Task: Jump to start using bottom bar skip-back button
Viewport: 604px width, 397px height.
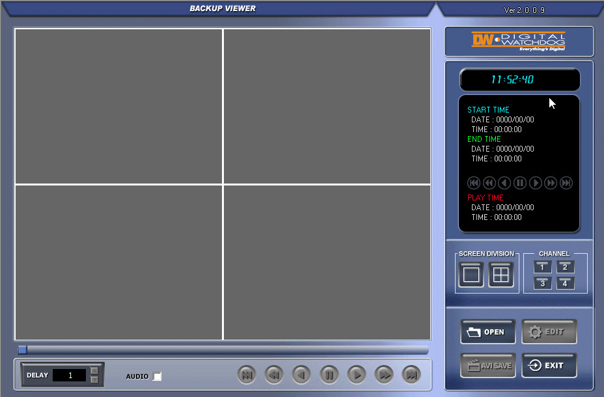Action: point(247,374)
